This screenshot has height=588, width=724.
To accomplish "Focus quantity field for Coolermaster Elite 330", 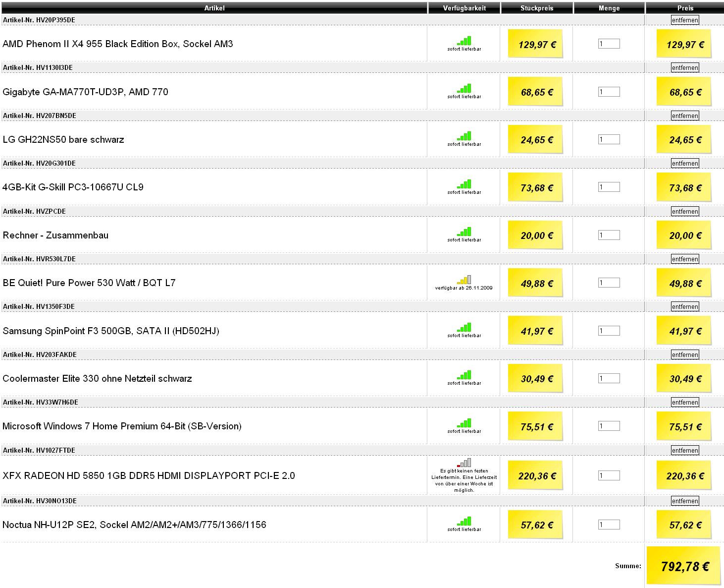I will click(609, 378).
